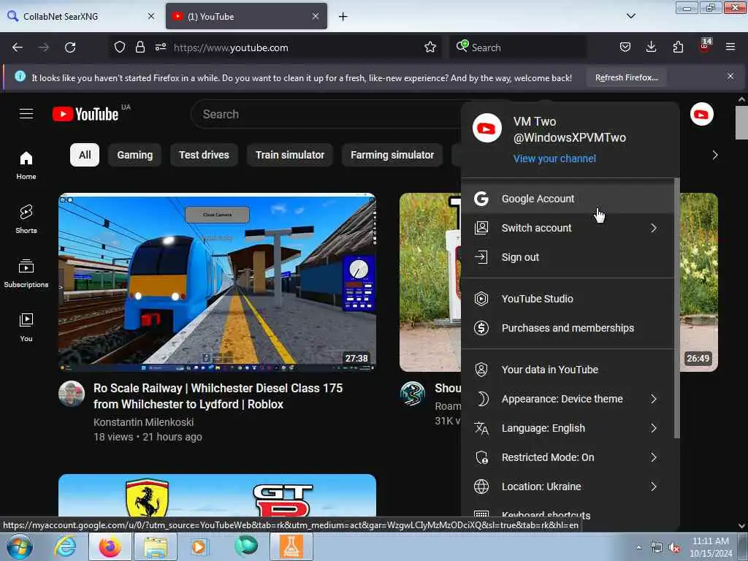
Task: Open Konstantin Milenkoski channel name
Action: coord(144,422)
